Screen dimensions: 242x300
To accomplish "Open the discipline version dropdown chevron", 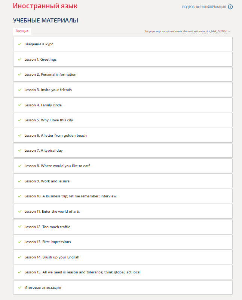I will point(229,31).
